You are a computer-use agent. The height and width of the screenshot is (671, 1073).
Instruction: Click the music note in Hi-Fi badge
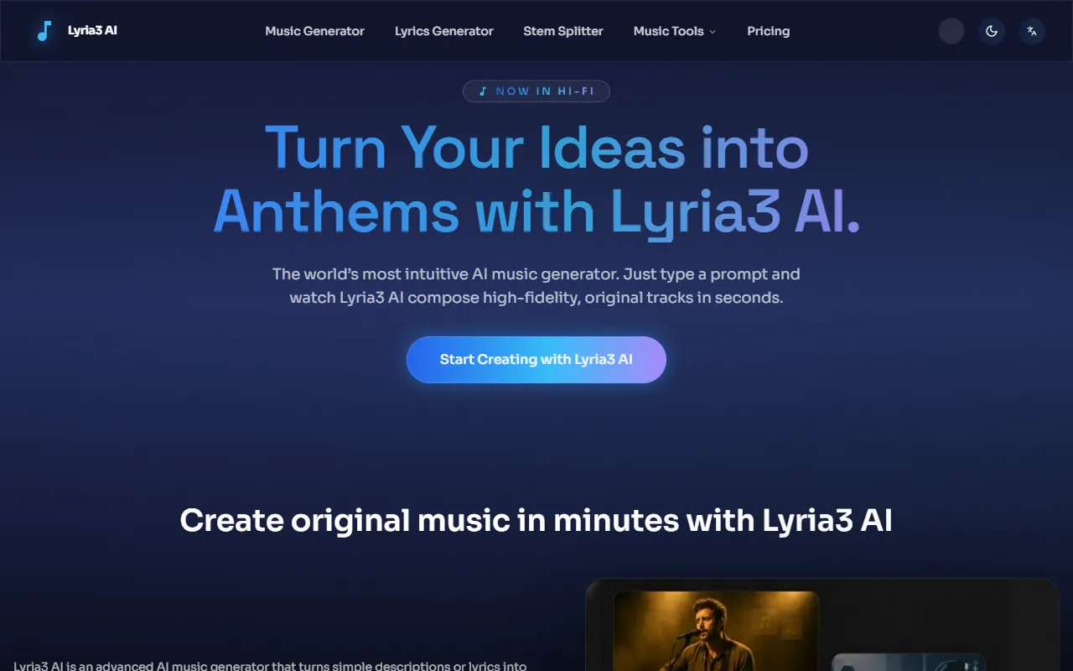pyautogui.click(x=482, y=91)
